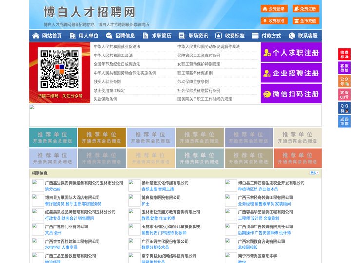Open 公众号 orange sidebar widget
This screenshot has width=351, height=263.
pos(344,81)
